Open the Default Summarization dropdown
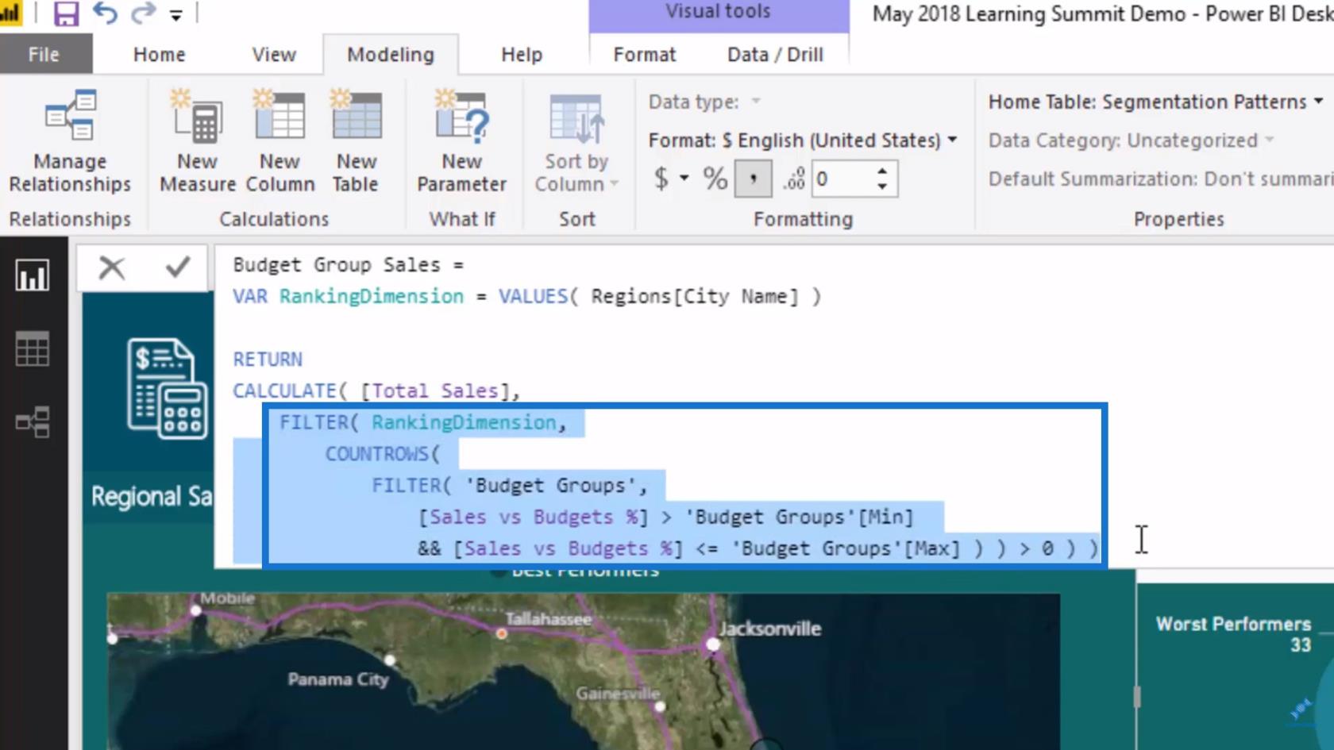This screenshot has height=750, width=1334. pyautogui.click(x=1160, y=179)
